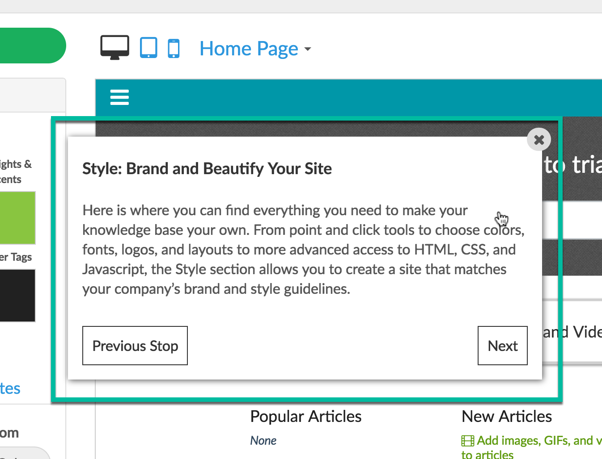Switch to tablet preview icon
This screenshot has width=602, height=459.
pos(148,48)
